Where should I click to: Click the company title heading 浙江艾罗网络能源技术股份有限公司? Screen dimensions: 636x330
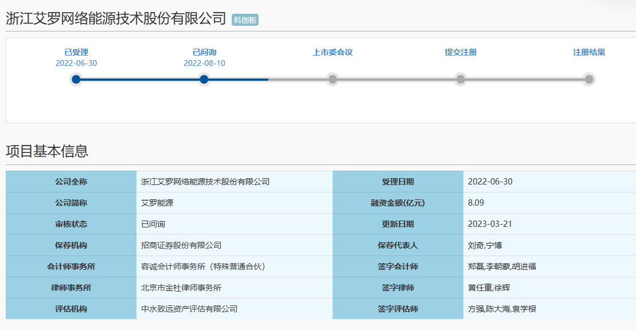pyautogui.click(x=116, y=18)
